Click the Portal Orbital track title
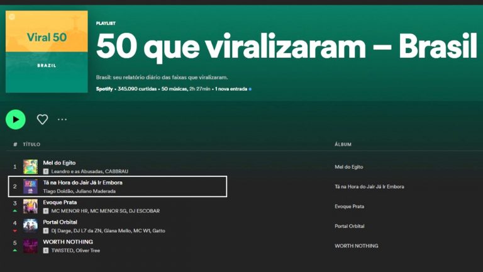The height and width of the screenshot is (272, 483). [60, 222]
